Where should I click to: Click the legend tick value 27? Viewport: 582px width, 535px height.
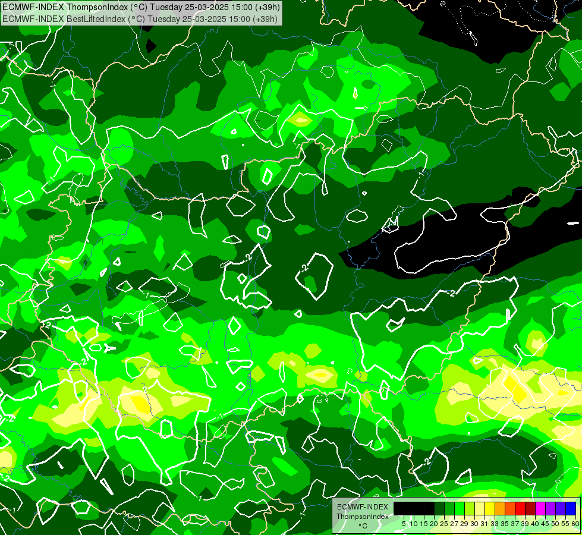[x=454, y=524]
